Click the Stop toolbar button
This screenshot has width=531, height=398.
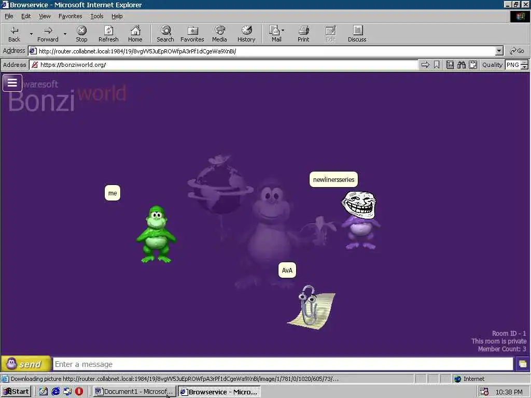pos(81,34)
